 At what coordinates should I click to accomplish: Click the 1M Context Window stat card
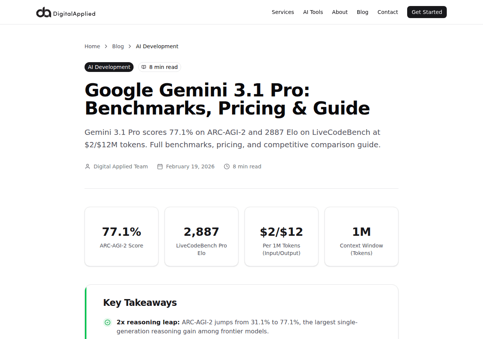(361, 236)
